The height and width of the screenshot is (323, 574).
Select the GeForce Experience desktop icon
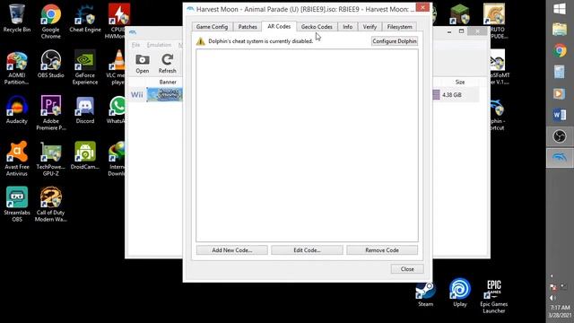pyautogui.click(x=85, y=67)
